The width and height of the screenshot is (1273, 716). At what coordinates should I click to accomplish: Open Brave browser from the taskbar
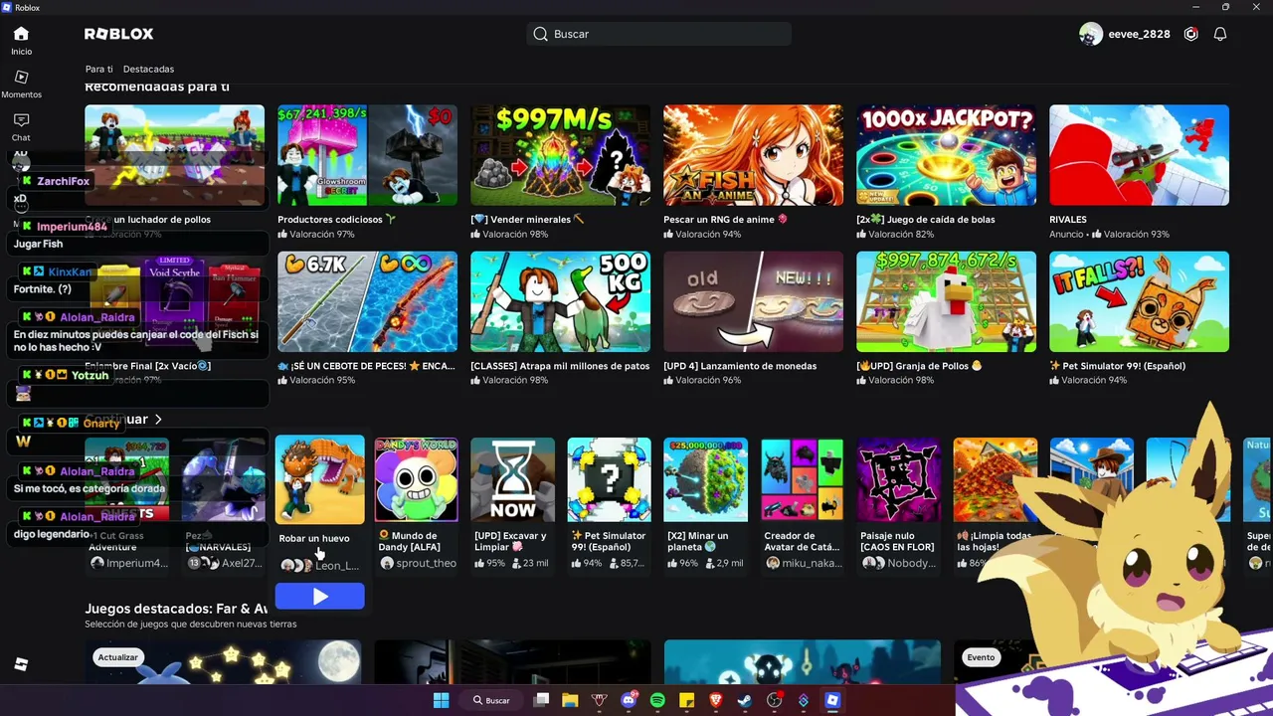point(716,700)
